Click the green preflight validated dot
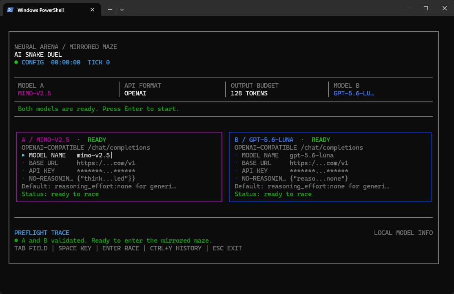454x294 pixels. click(16, 241)
